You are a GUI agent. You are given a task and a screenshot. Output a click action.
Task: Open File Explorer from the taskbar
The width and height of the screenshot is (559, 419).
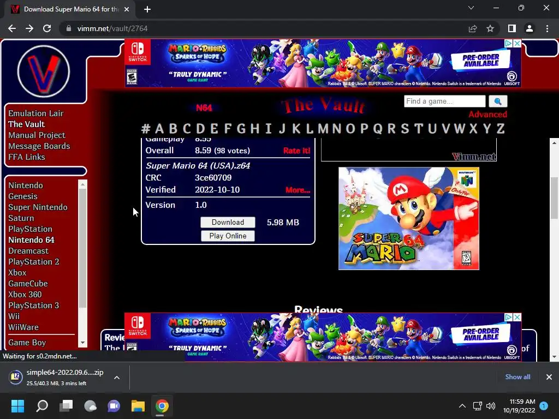(138, 406)
